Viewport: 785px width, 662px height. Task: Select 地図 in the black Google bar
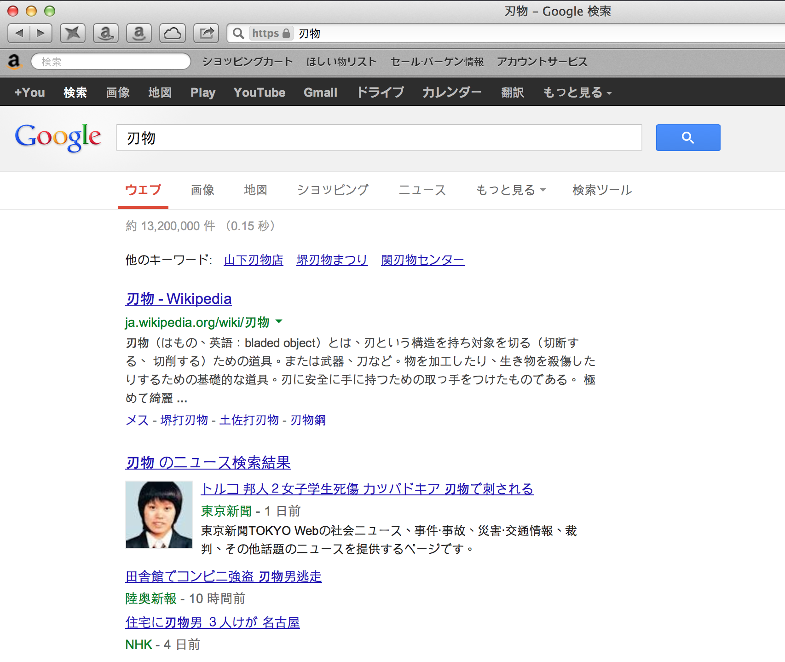point(160,93)
